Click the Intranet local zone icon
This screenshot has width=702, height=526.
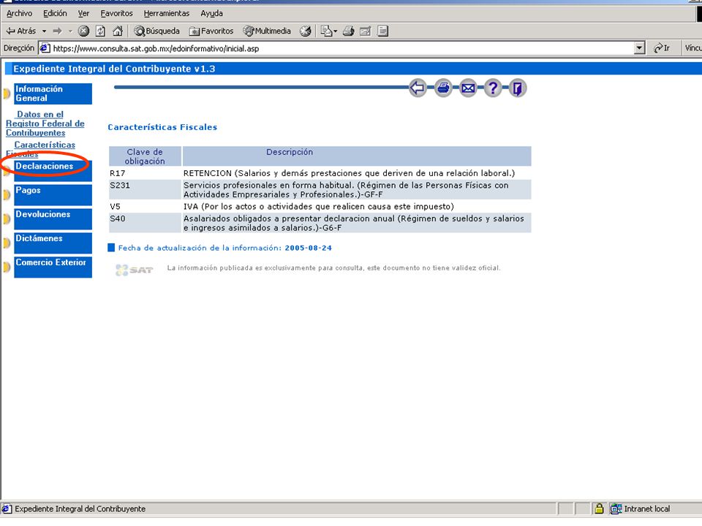(616, 508)
